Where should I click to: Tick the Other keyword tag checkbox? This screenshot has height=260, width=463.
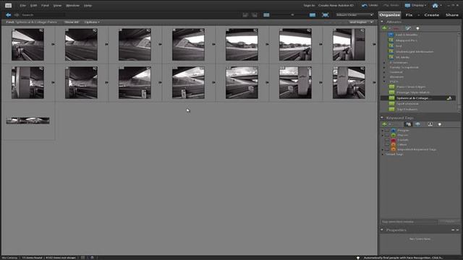click(x=387, y=144)
